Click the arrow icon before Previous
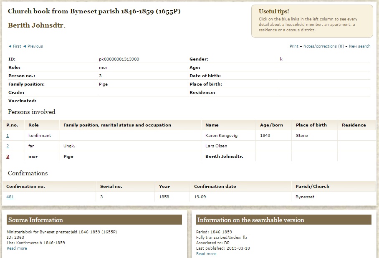 [x=24, y=46]
